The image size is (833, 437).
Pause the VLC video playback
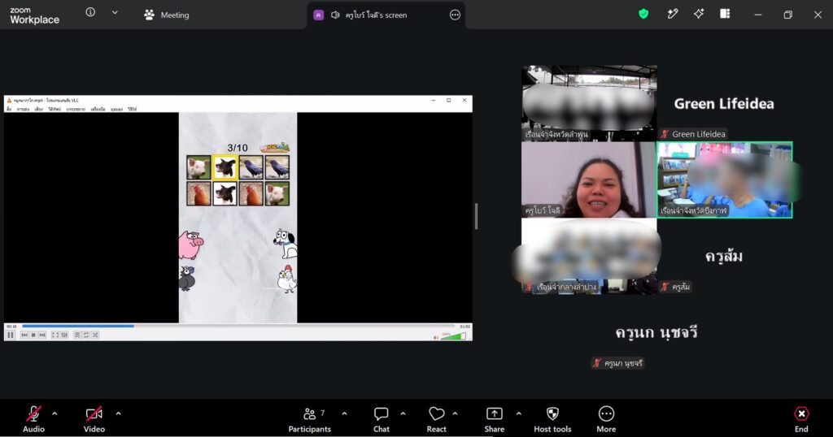11,335
